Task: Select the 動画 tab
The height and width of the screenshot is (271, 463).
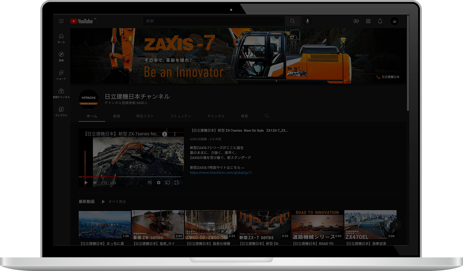Action: point(117,116)
